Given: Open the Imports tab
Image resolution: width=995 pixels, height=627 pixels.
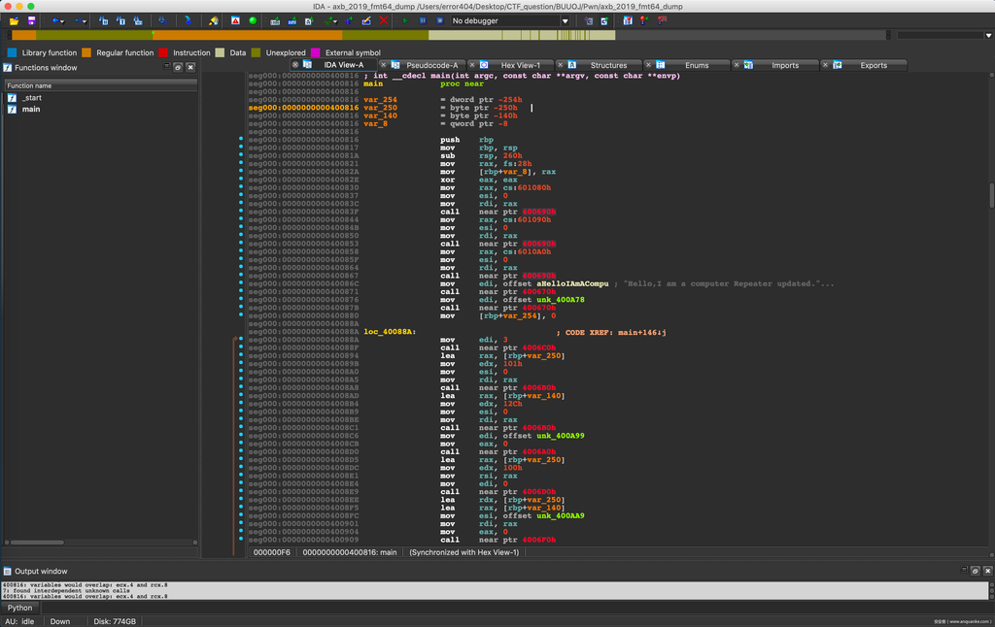Looking at the screenshot, I should tap(784, 65).
